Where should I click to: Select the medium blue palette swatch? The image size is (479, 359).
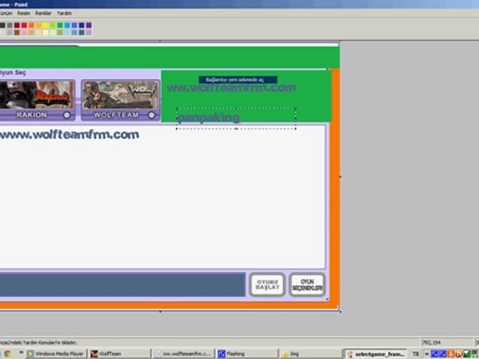pyautogui.click(x=74, y=25)
